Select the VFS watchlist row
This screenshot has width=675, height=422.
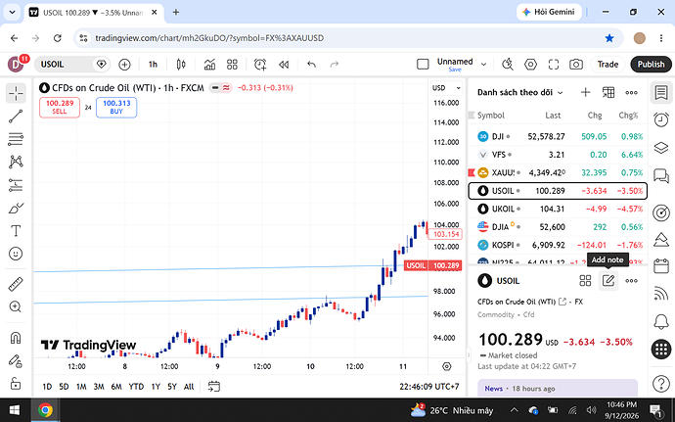558,155
